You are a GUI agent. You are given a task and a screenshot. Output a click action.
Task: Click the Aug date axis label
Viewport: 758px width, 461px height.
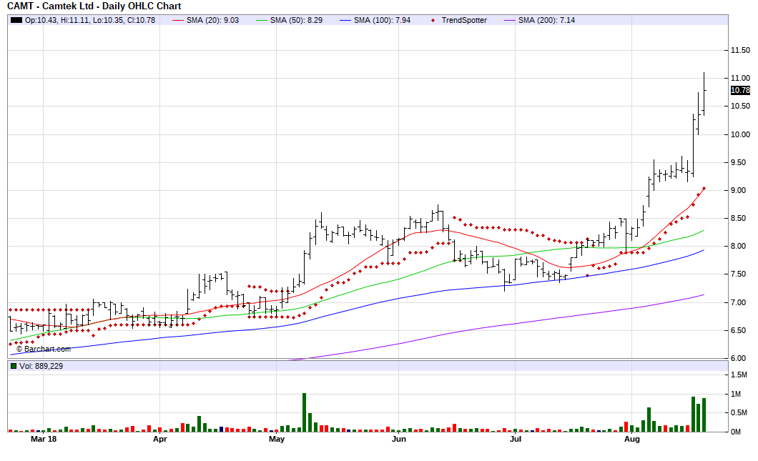pyautogui.click(x=632, y=439)
